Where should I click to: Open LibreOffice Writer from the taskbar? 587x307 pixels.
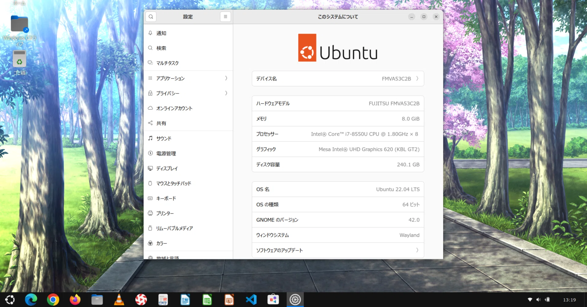[185, 300]
